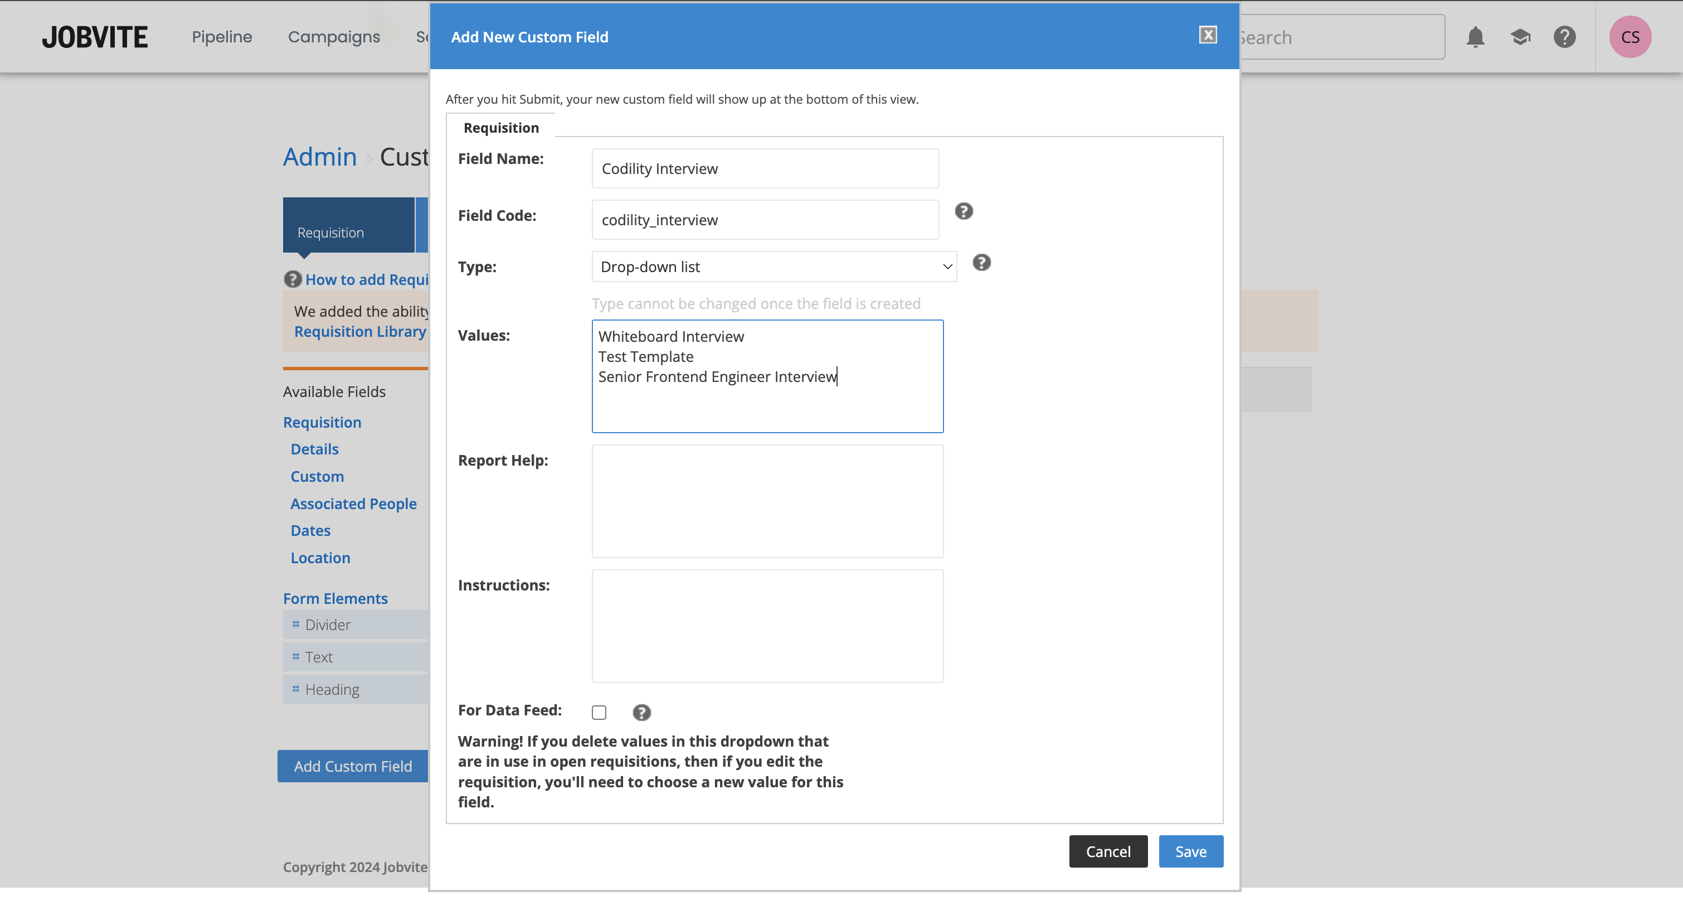This screenshot has height=920, width=1683.
Task: Click the Field Code input
Action: pos(765,220)
